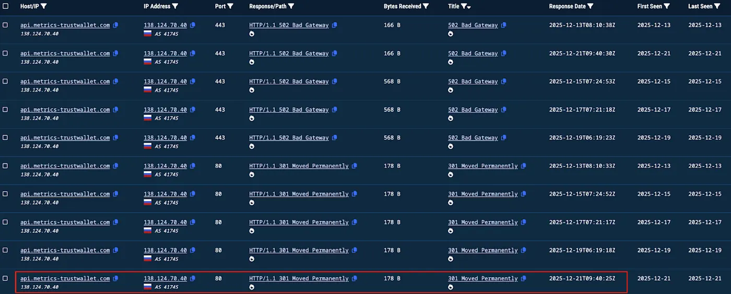Copy first row's HTTP/1.1 502 response text
Screen dimensions: 731x294
pos(335,25)
